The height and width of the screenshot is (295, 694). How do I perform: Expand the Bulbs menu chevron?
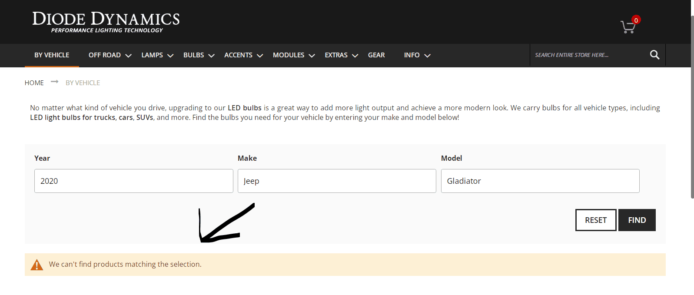coord(212,56)
